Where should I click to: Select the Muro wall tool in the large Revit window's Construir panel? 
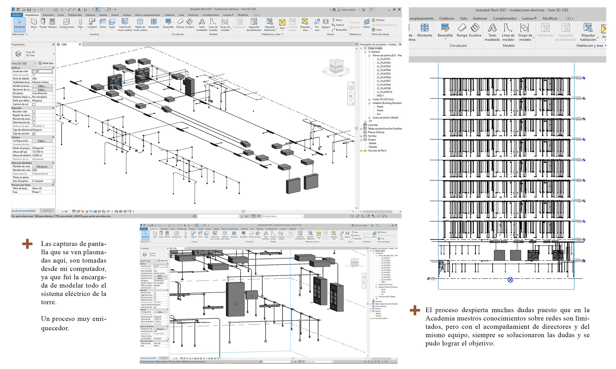pos(34,23)
